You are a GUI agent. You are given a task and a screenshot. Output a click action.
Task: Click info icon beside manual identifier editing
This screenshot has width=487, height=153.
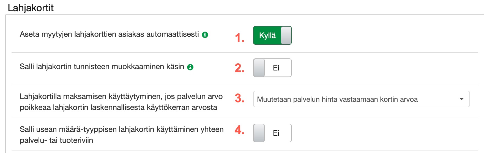(x=190, y=67)
